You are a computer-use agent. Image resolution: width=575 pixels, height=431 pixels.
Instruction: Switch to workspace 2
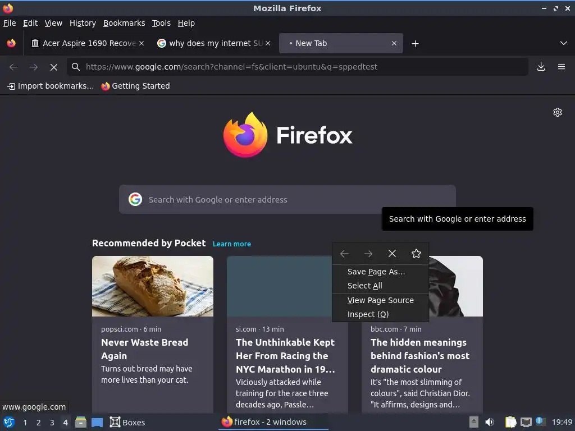point(39,423)
